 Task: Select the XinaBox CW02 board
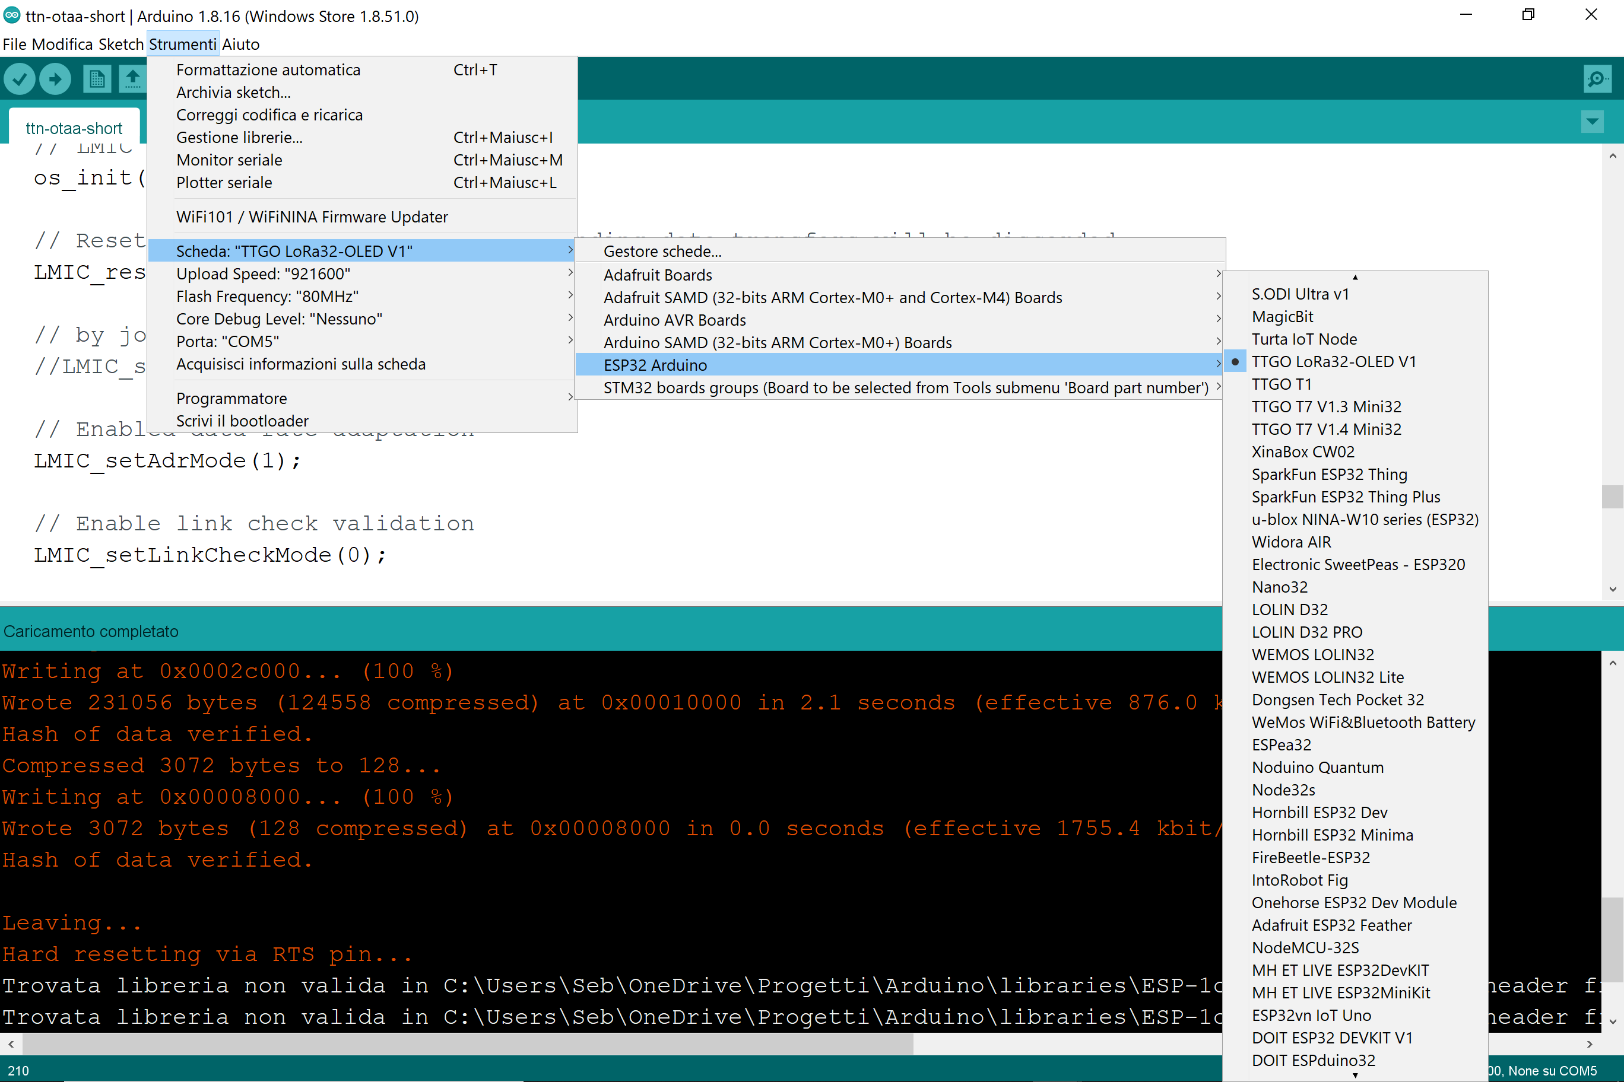(1355, 452)
